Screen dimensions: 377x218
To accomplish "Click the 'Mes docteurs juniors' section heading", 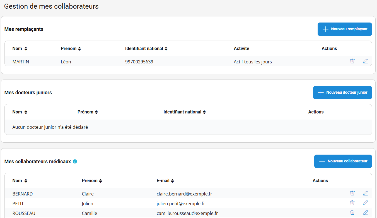I will point(28,93).
